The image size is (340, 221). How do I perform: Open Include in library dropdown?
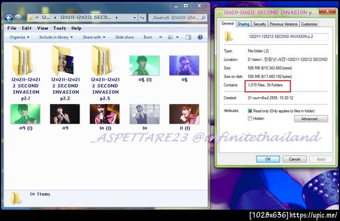tap(56, 37)
